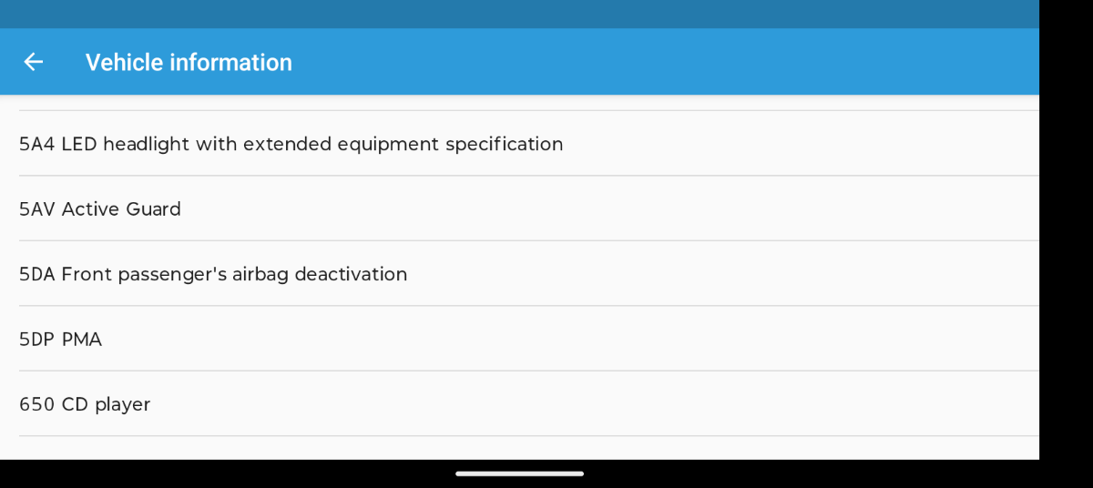The height and width of the screenshot is (488, 1093).
Task: Tap the '650' option code label
Action: click(x=37, y=404)
